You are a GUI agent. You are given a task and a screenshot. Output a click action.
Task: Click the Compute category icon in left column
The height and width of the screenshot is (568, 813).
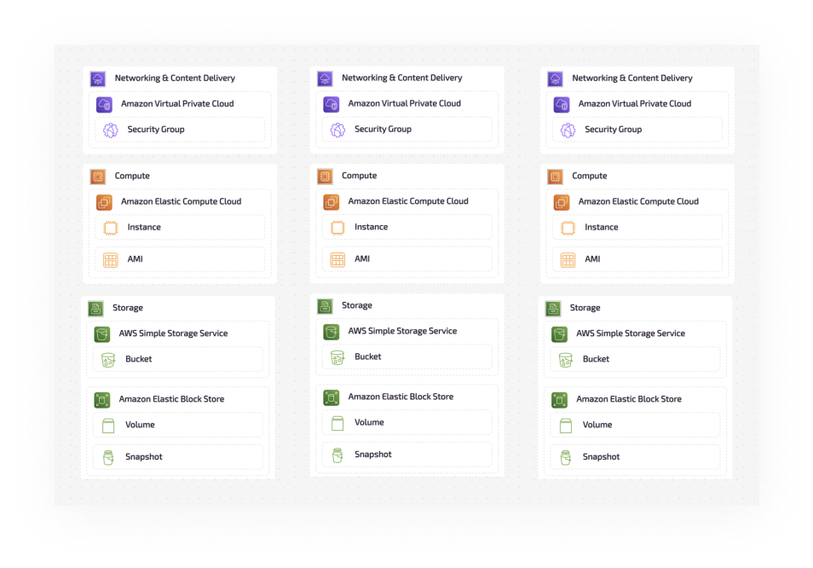[x=98, y=177]
